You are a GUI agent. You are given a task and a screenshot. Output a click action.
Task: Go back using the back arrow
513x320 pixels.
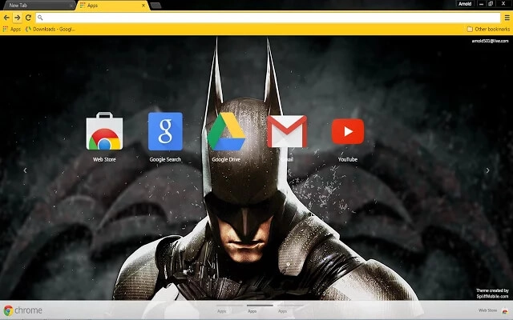coord(6,18)
